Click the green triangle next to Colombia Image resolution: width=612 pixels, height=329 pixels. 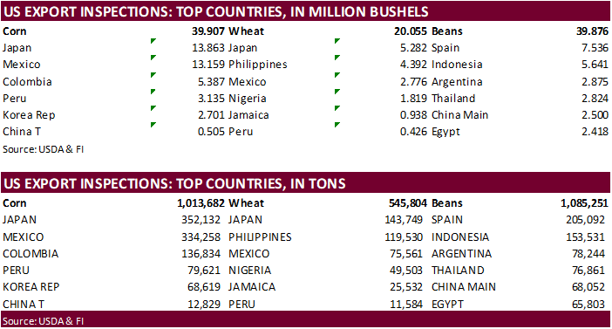153,75
